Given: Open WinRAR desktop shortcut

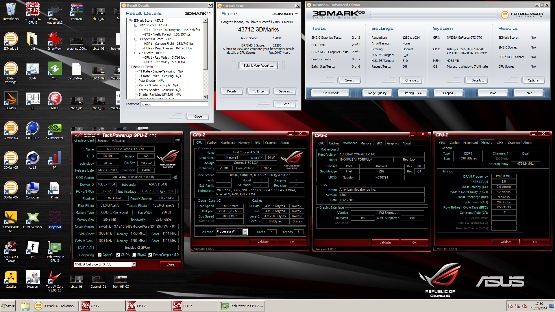Looking at the screenshot, I should coord(77,11).
